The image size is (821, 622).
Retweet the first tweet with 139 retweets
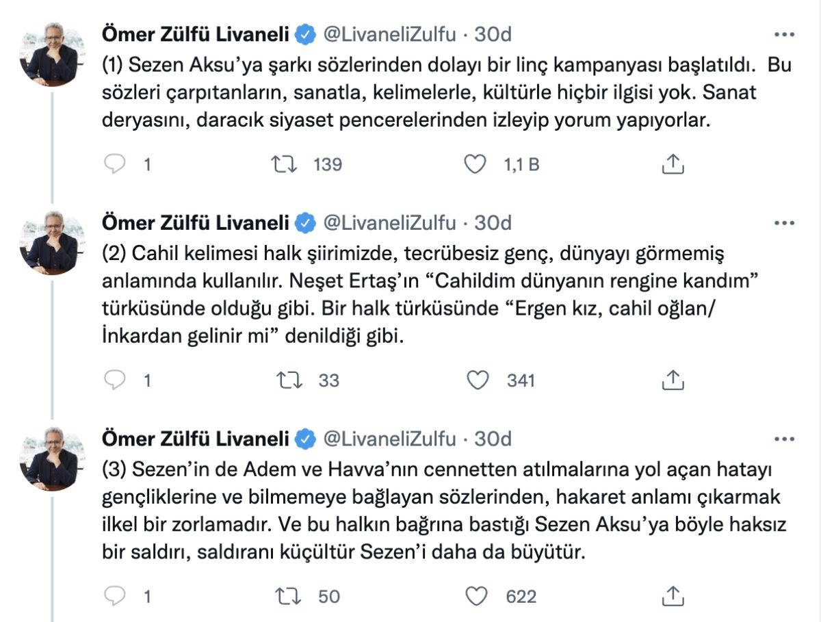click(283, 164)
